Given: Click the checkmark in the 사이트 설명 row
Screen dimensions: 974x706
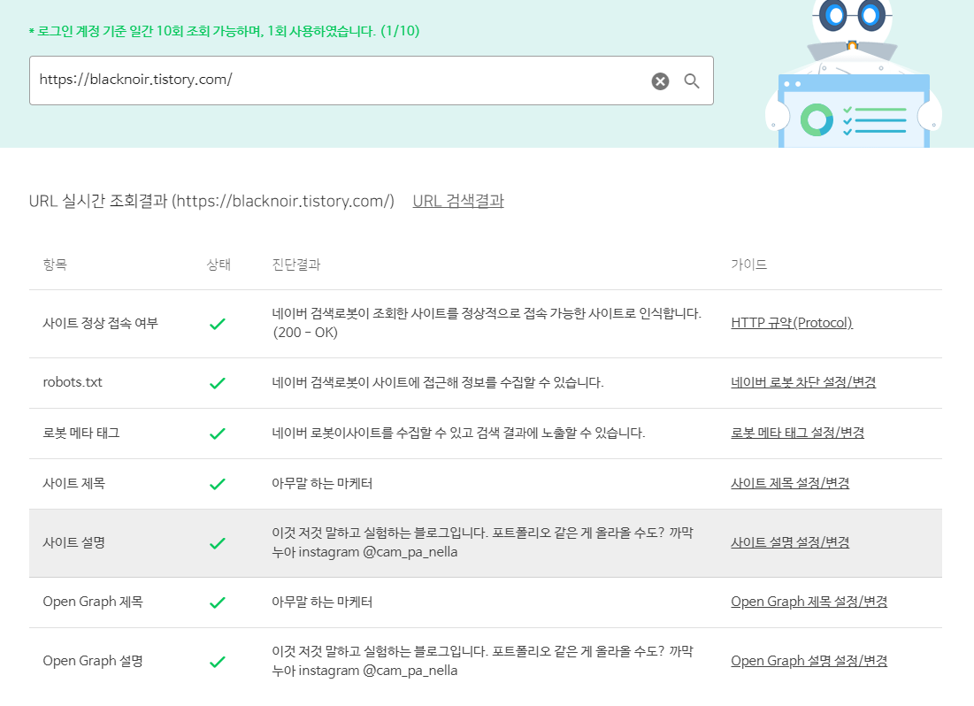Looking at the screenshot, I should [x=218, y=544].
